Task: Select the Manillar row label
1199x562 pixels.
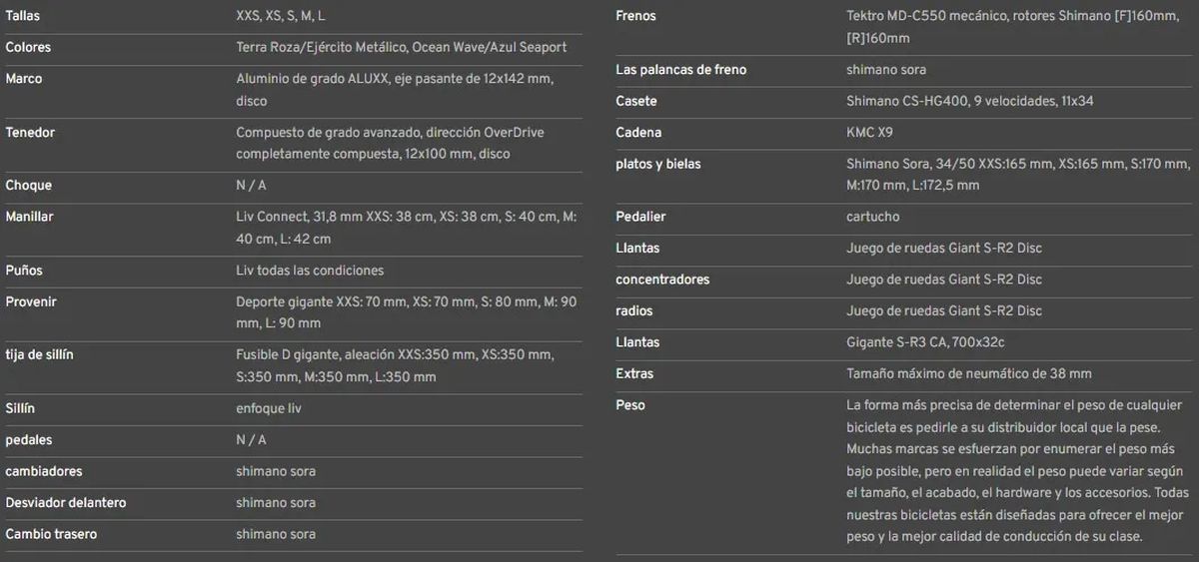Action: coord(30,217)
